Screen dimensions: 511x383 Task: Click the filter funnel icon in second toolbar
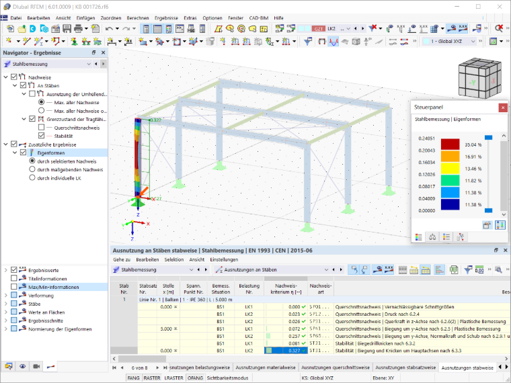(x=308, y=42)
